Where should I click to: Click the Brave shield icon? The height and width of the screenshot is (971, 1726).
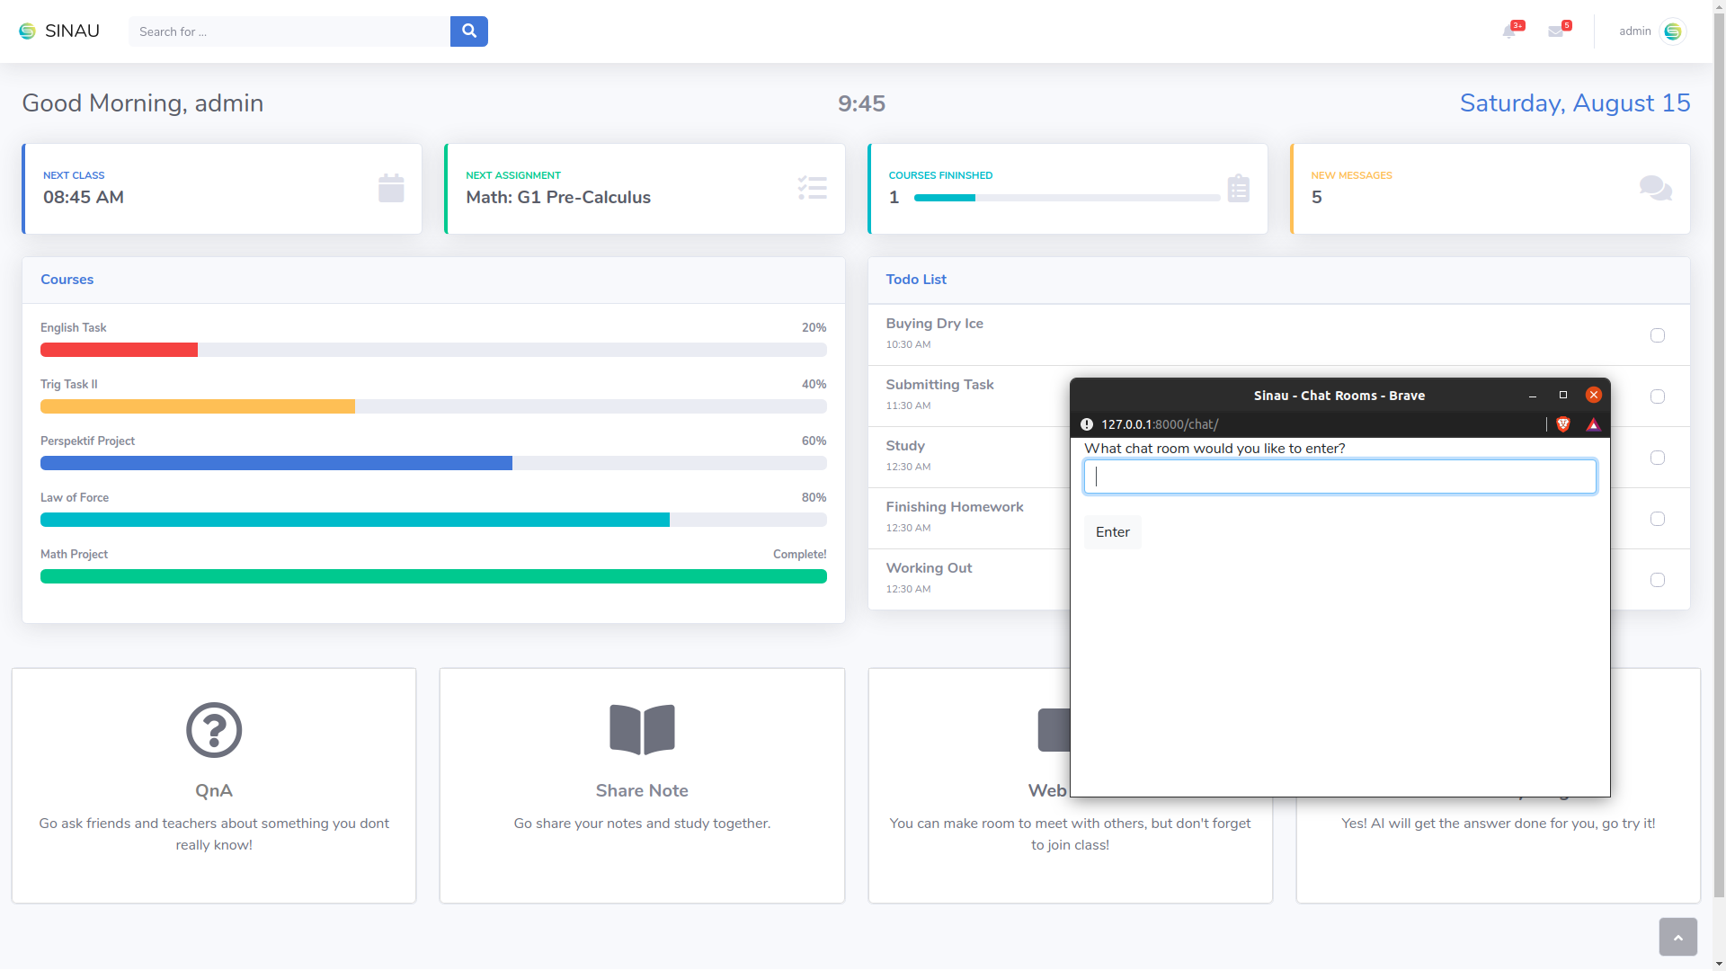pyautogui.click(x=1563, y=424)
